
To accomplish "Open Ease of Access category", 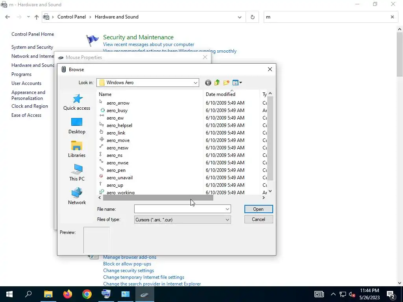I will [x=26, y=115].
